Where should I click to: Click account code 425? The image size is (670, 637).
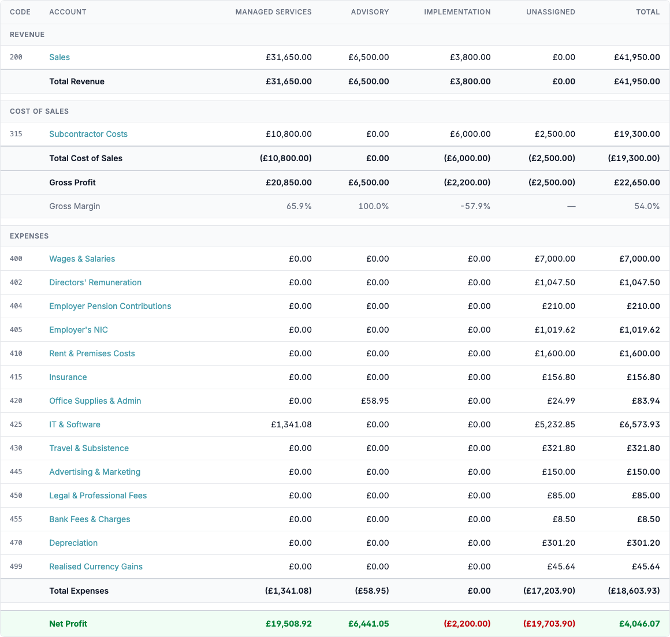point(16,424)
